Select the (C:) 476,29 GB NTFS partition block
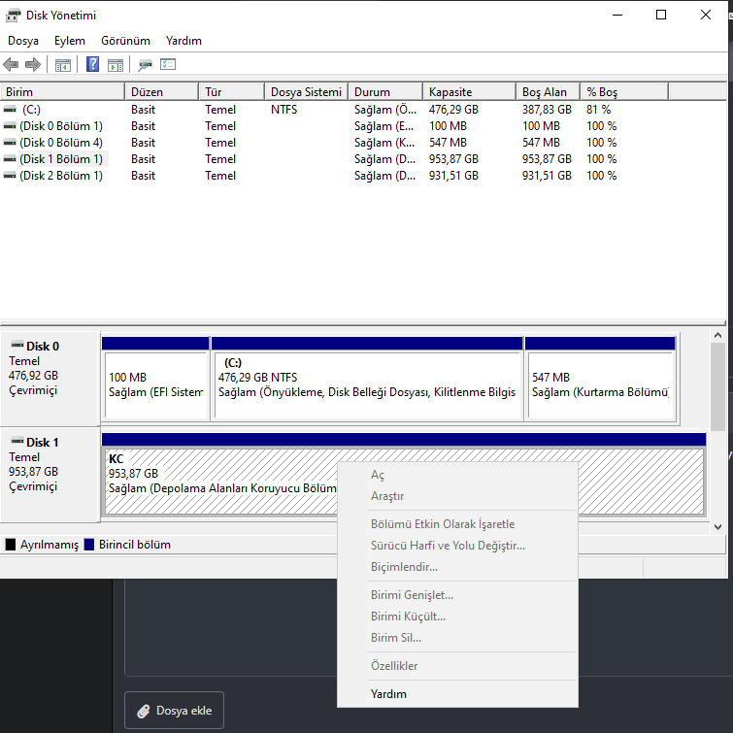 (x=367, y=379)
